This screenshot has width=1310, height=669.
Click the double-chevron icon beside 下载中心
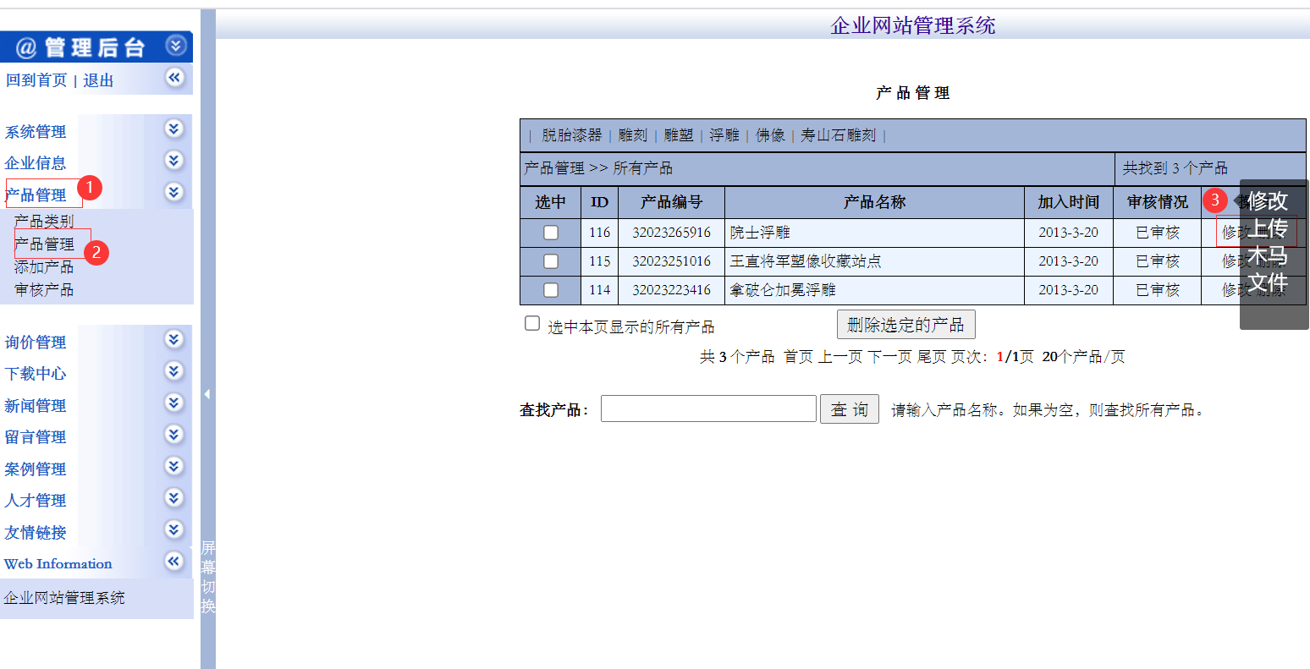(173, 371)
